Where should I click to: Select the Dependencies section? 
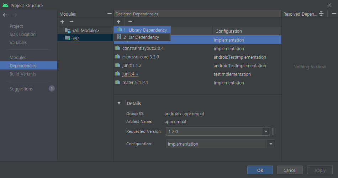pyautogui.click(x=29, y=66)
